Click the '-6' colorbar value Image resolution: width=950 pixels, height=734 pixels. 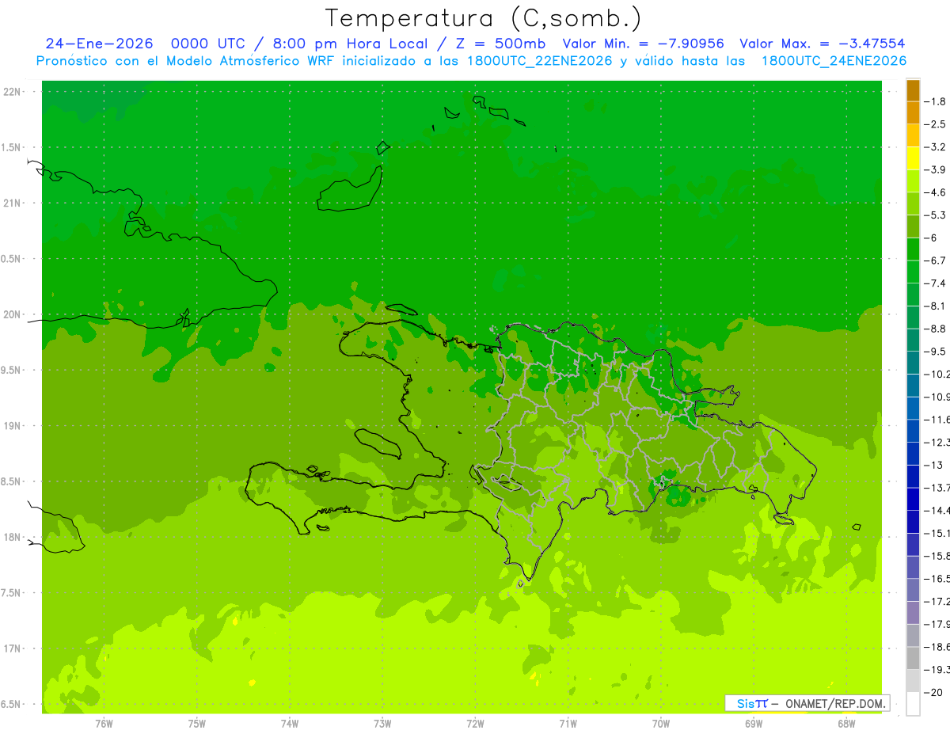931,238
